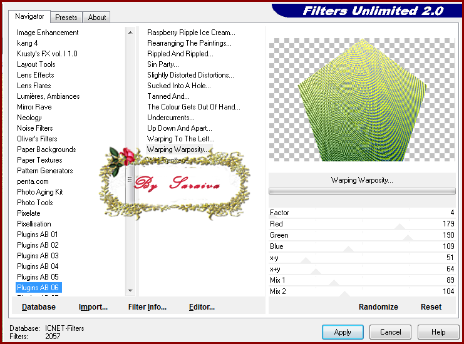
Task: Select Plugins AB 02 category
Action: (x=38, y=245)
